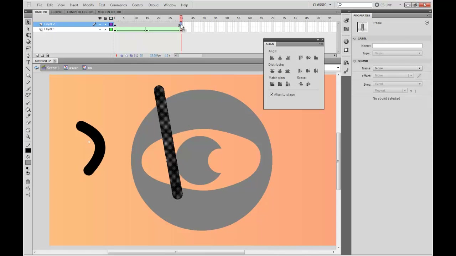
Task: Select the Lasso tool
Action: [x=28, y=48]
